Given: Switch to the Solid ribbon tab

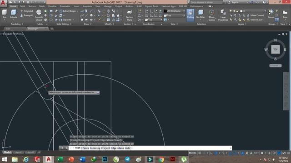Looking at the screenshot, I should (x=22, y=6).
